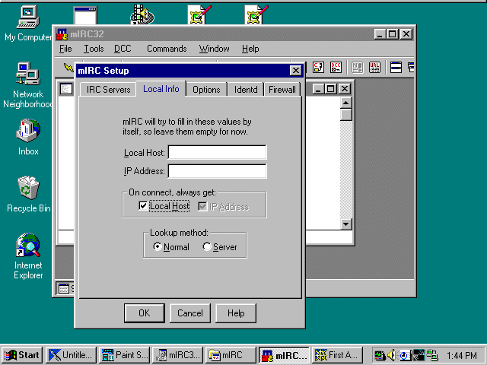Switch to mIRC3... taskbar button
The height and width of the screenshot is (365, 487).
click(178, 355)
